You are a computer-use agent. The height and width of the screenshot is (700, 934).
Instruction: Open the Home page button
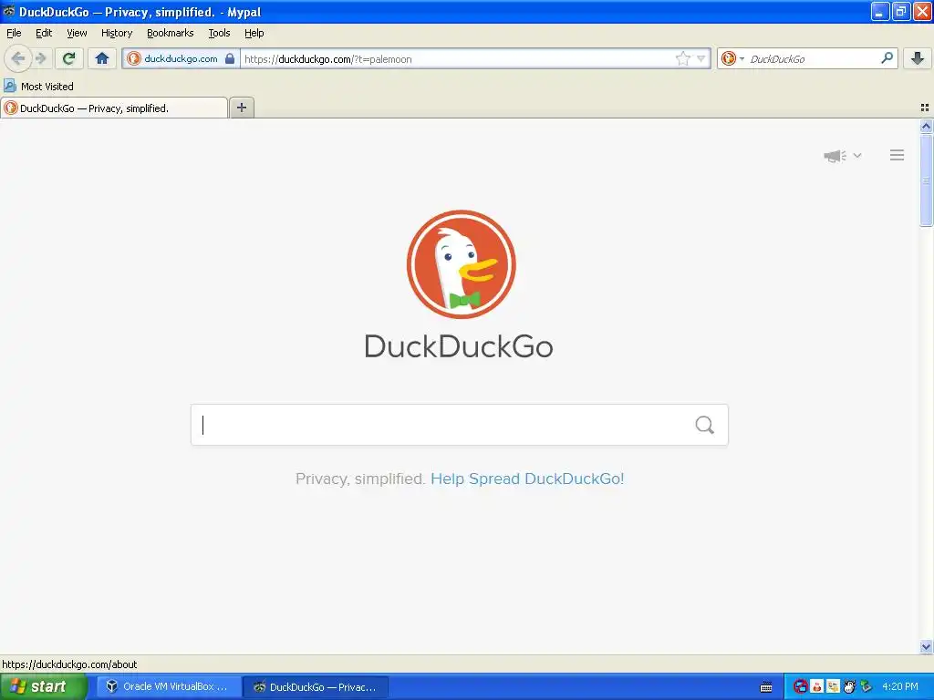point(102,58)
